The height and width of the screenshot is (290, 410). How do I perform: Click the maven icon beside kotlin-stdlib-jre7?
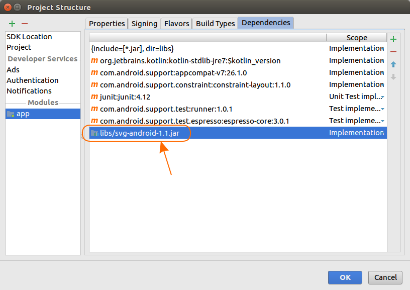[94, 60]
